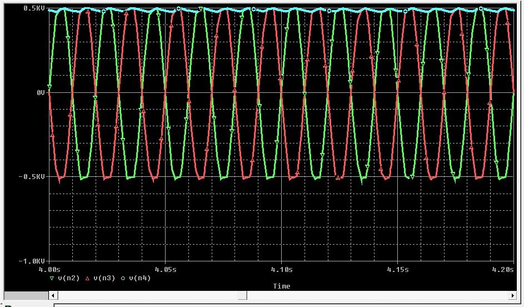
Task: Select the 4.05s x-axis tick label
Action: tap(166, 269)
